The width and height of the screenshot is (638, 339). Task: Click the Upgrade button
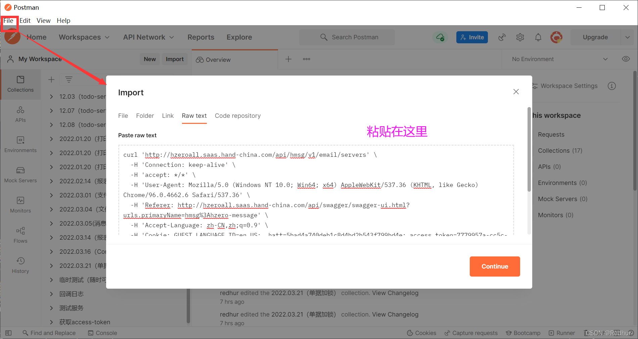pos(595,37)
